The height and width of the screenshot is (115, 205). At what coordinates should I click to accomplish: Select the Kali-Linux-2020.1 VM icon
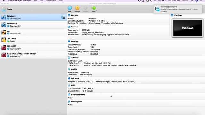4,55
